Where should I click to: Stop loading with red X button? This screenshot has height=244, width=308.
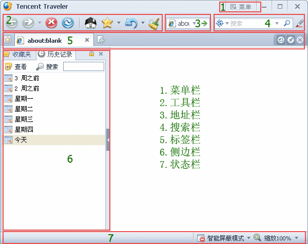(51, 23)
